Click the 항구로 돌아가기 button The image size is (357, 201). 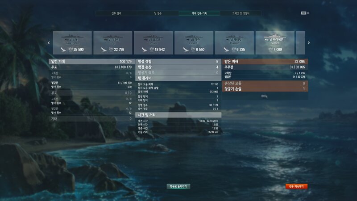178,186
